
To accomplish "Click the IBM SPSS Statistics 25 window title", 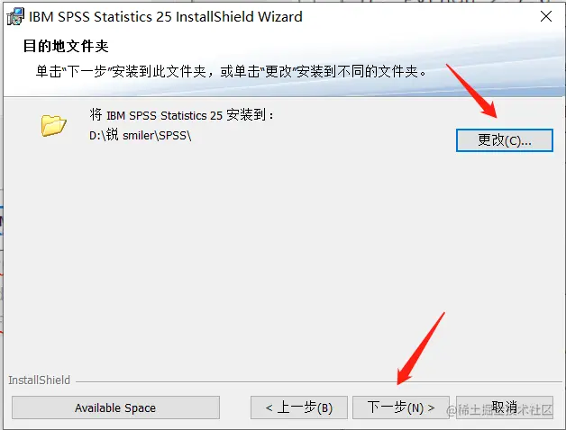I will tap(165, 17).
